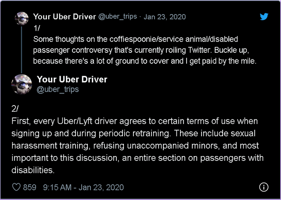Screen dimensions: 281x200
Task: Open the 9:15 AM - Jan 23, 2020 timestamp
Action: [x=83, y=187]
